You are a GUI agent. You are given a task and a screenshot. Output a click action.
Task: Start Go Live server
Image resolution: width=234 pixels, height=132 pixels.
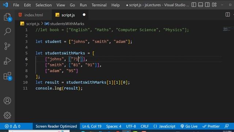pyautogui.click(x=189, y=126)
